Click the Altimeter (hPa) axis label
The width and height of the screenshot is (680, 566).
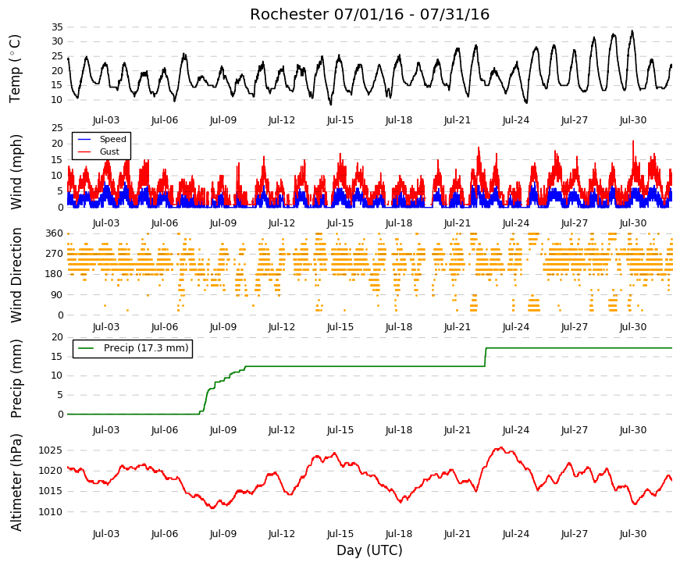(16, 482)
